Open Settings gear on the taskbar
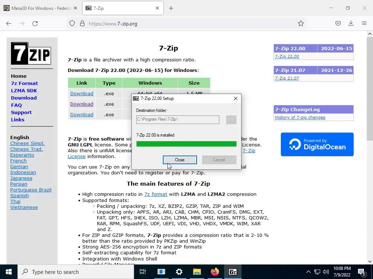The width and height of the screenshot is (373, 279). click(179, 272)
